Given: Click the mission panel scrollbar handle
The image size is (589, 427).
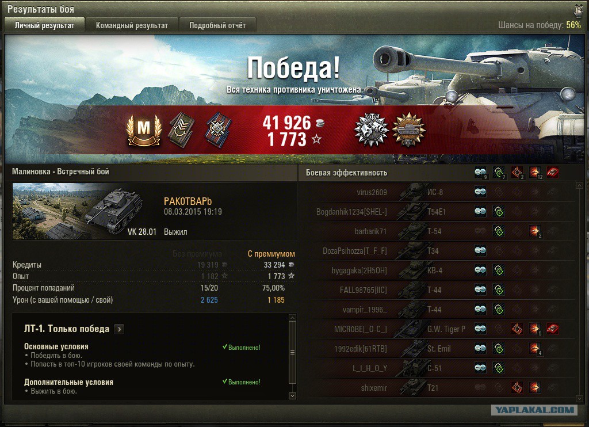Looking at the screenshot, I should tap(292, 352).
